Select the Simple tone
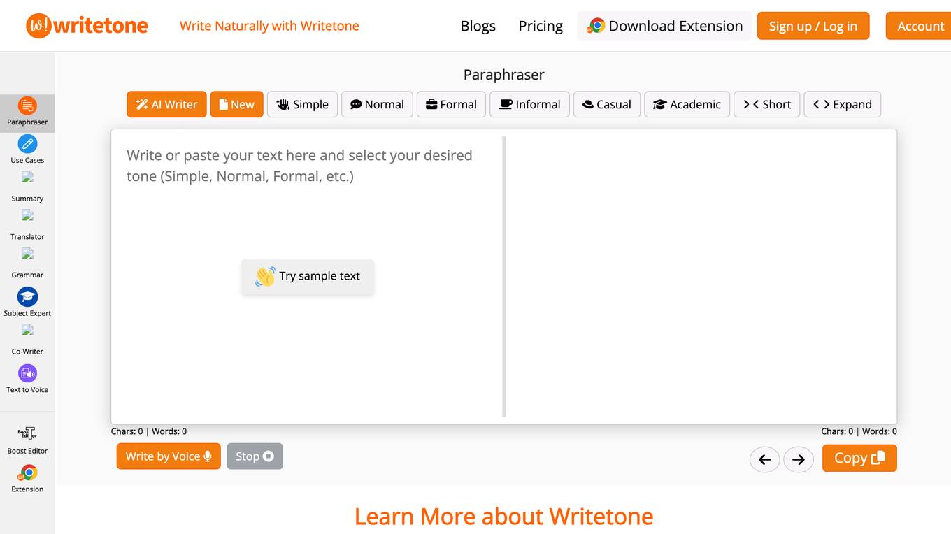Viewport: 951px width, 534px height. coord(303,104)
